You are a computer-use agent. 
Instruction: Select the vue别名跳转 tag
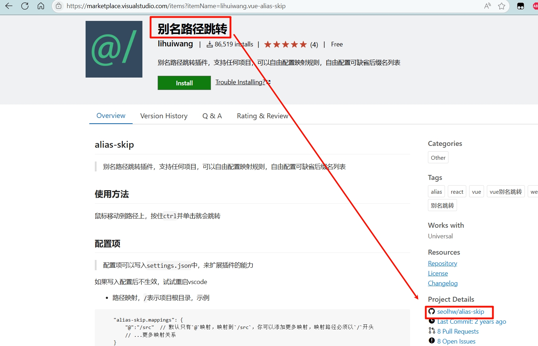click(x=506, y=192)
